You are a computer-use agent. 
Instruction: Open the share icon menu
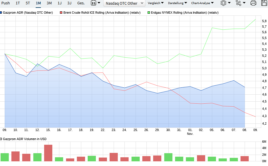pyautogui.click(x=238, y=3)
